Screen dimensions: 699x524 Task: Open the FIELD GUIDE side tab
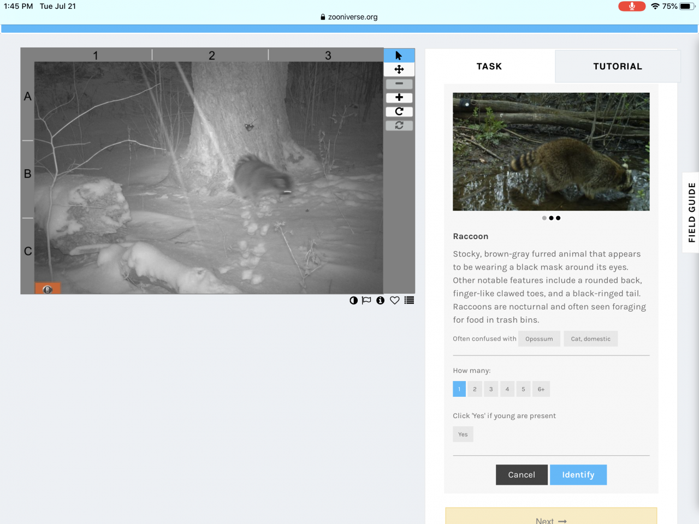click(x=691, y=212)
